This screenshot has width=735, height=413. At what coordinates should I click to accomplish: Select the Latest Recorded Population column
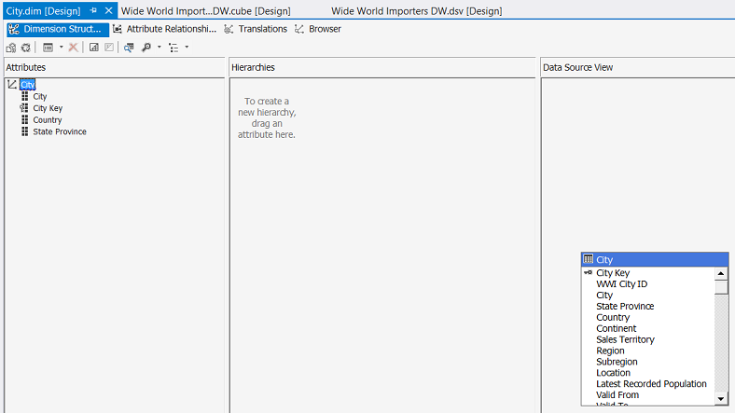pyautogui.click(x=651, y=384)
